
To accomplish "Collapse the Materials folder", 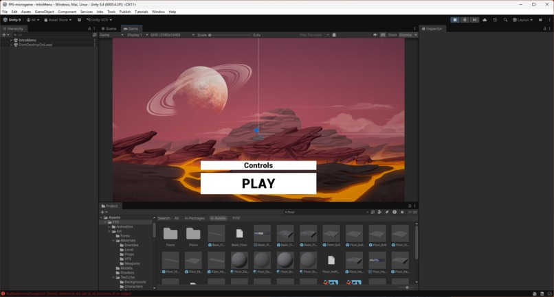I will point(114,241).
